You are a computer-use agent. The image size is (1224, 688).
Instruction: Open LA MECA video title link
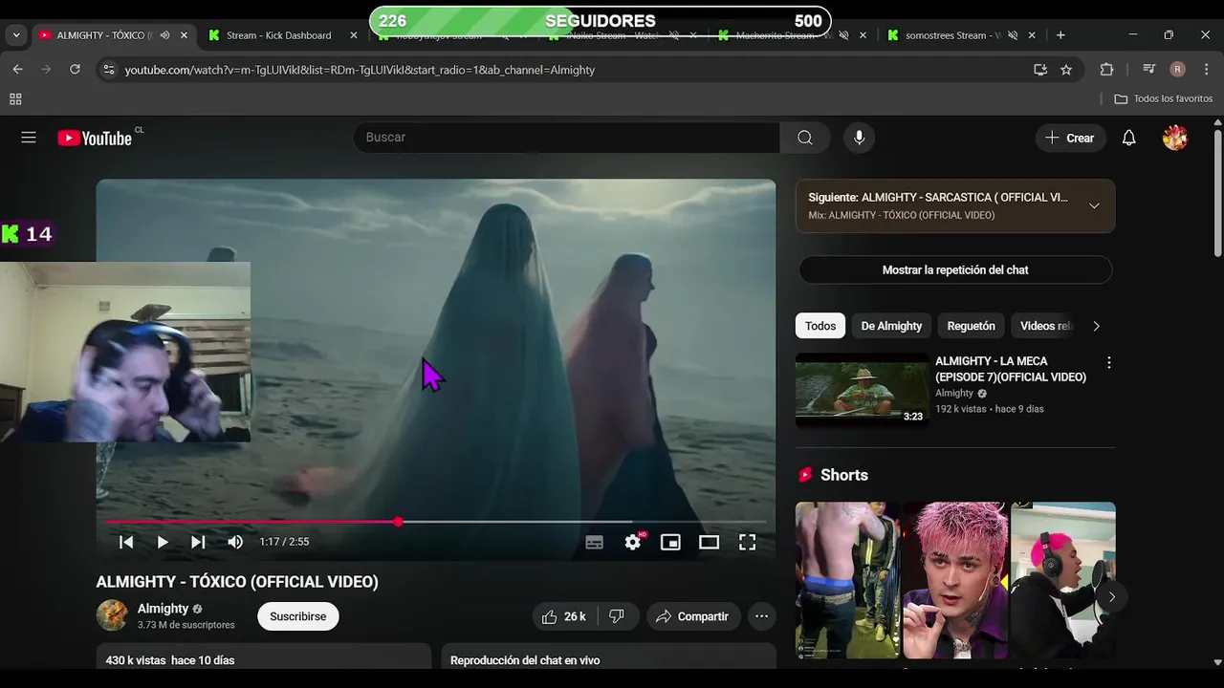point(1011,369)
